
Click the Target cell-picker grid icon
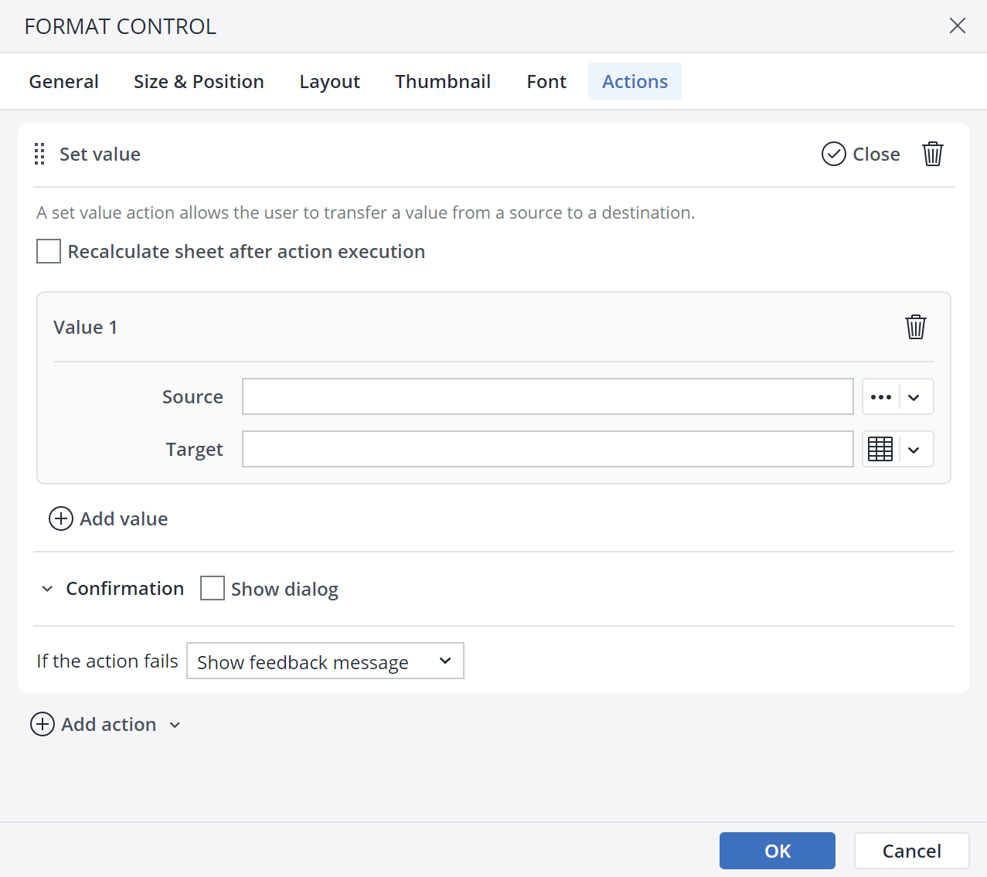coord(880,449)
